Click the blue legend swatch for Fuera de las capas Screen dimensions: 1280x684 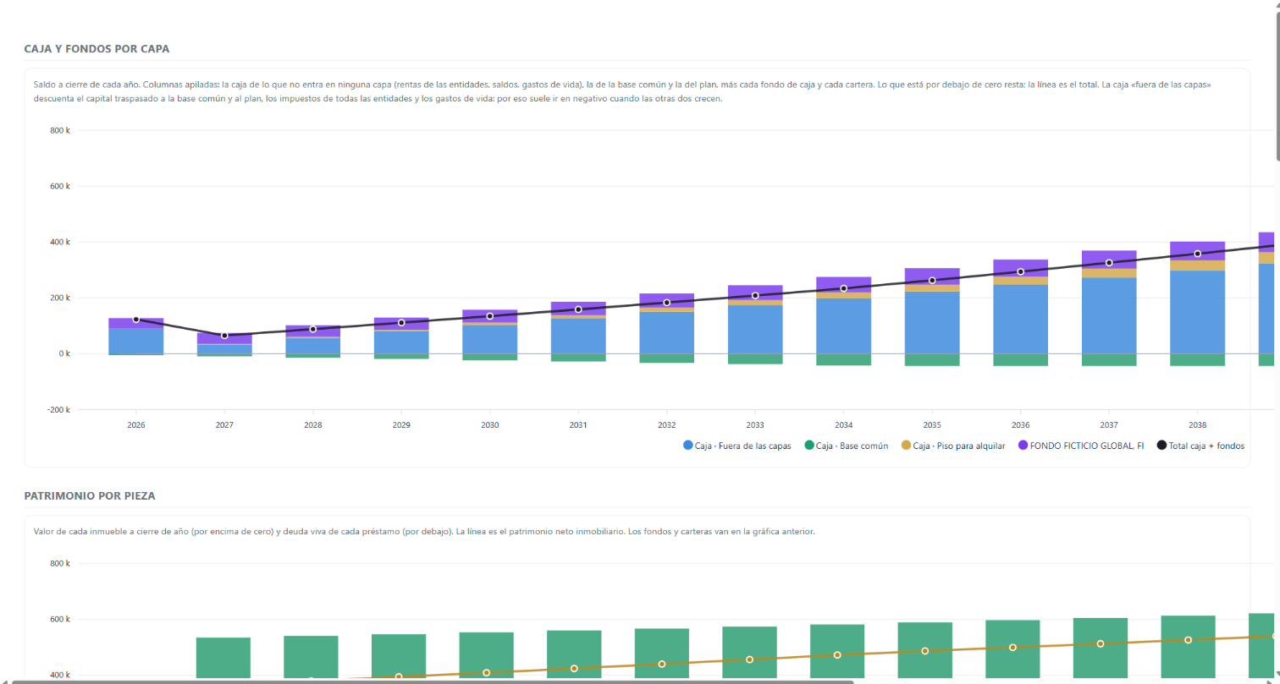pos(687,446)
